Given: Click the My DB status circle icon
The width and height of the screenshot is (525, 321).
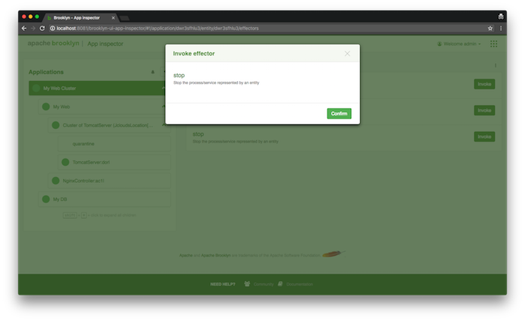Looking at the screenshot, I should tap(45, 199).
